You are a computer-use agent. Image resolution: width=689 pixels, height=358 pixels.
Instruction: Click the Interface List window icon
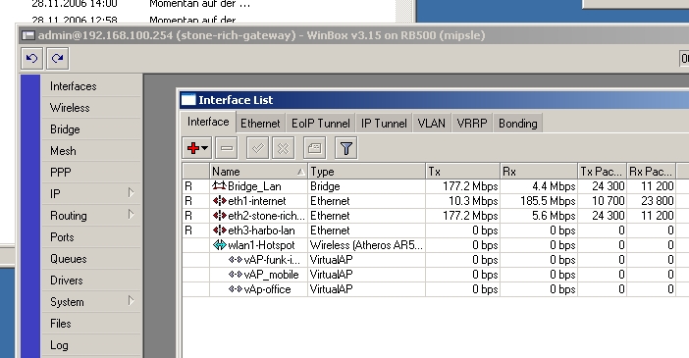click(x=188, y=100)
